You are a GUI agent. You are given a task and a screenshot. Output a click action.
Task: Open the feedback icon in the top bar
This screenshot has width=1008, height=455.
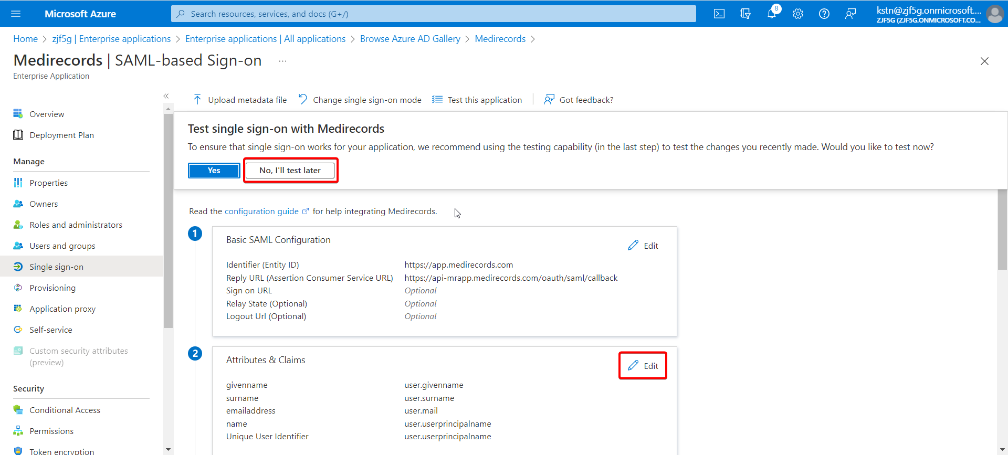point(850,14)
